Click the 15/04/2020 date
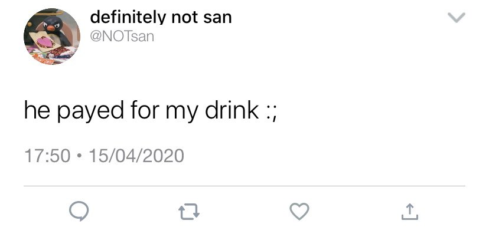Screen dimensions: 489x227 (x=136, y=156)
